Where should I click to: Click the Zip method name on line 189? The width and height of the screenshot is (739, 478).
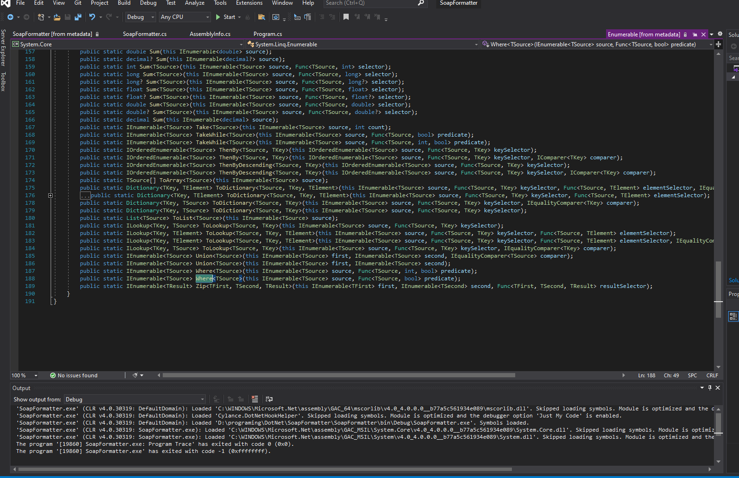(x=201, y=286)
